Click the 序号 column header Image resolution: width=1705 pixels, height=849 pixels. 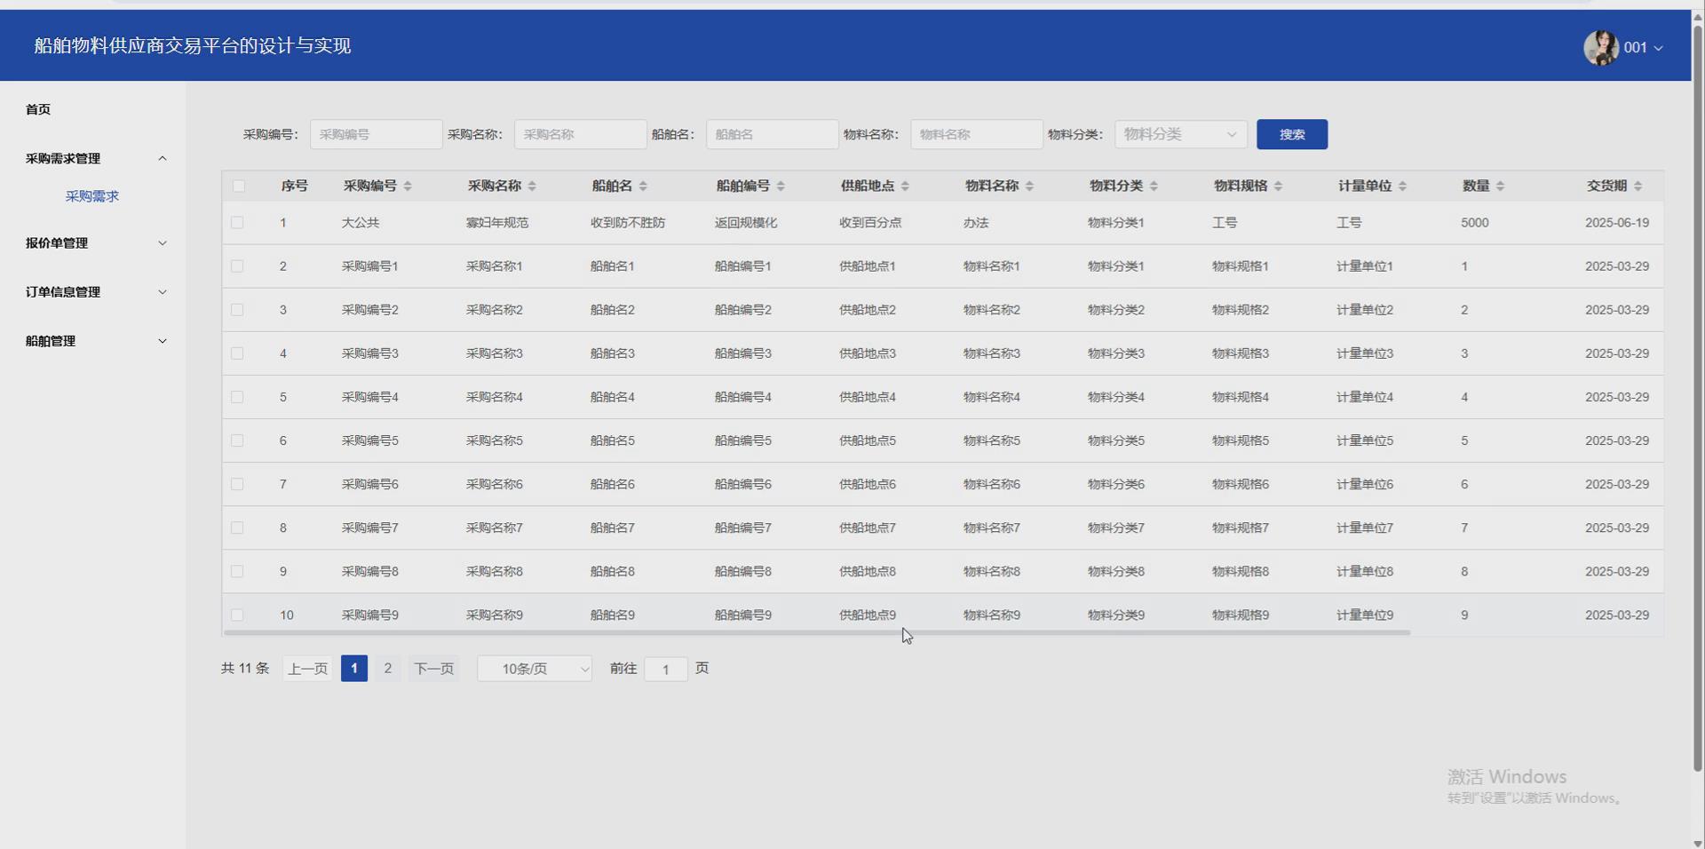click(295, 186)
